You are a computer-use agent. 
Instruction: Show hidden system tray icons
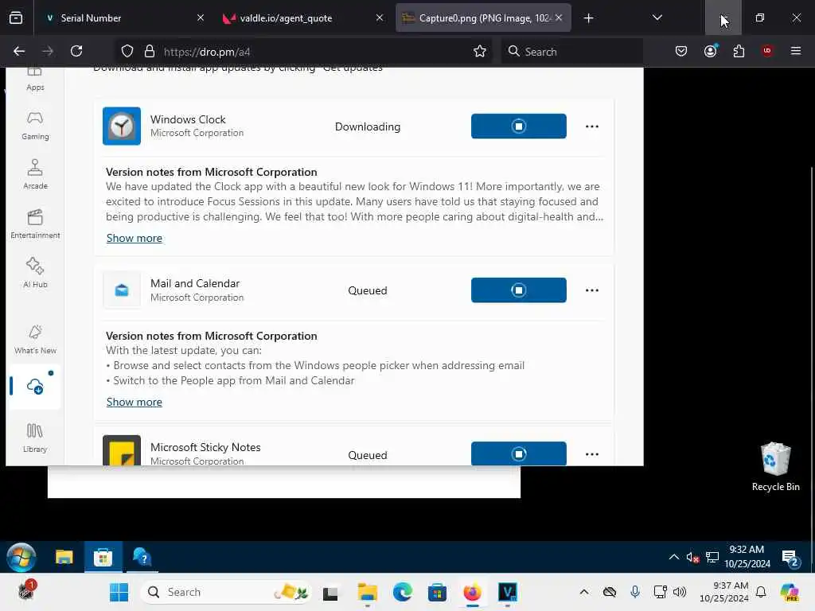click(584, 592)
